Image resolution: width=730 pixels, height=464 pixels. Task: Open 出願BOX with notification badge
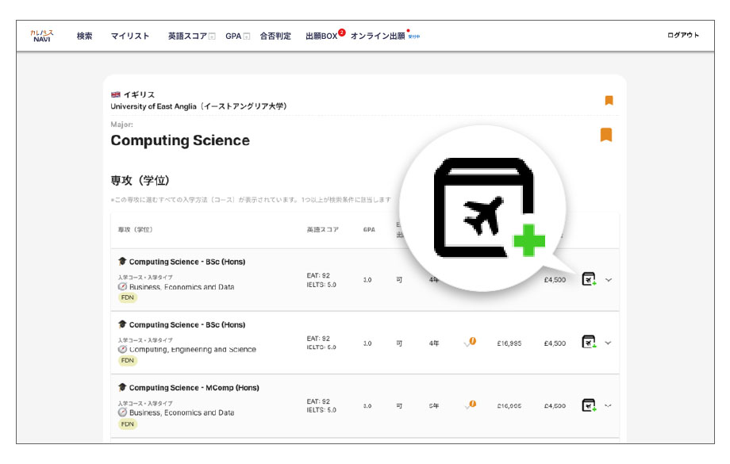[x=321, y=36]
